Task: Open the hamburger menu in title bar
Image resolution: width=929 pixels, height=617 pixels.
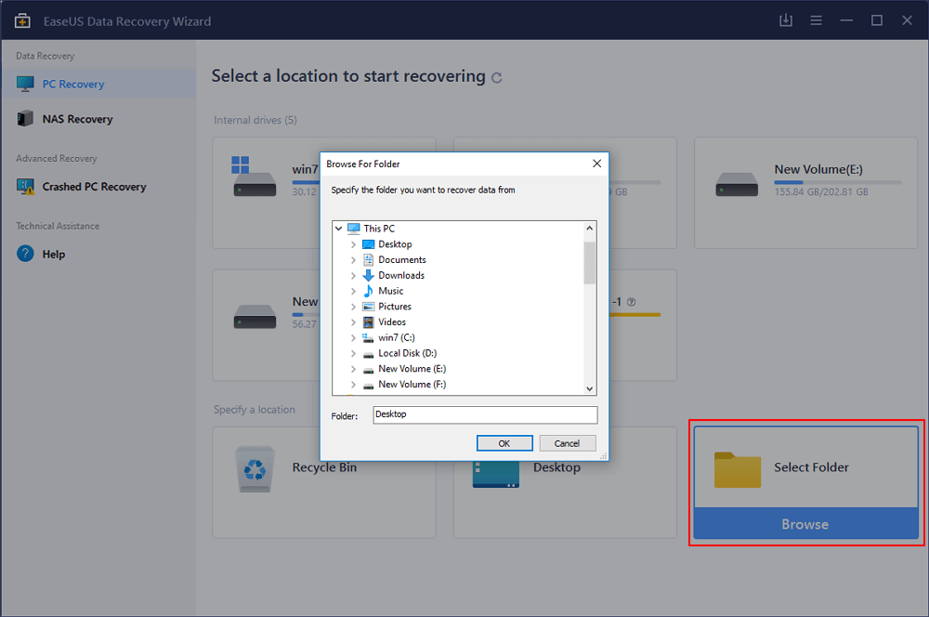Action: click(816, 20)
